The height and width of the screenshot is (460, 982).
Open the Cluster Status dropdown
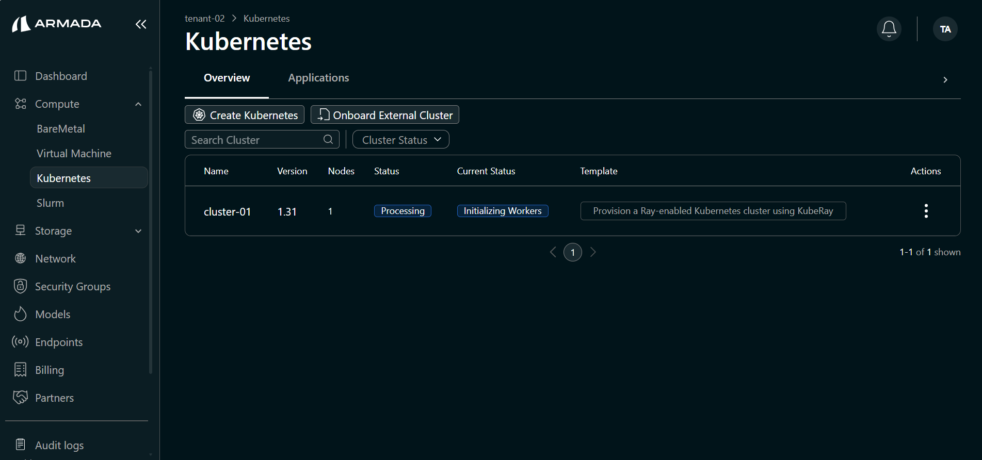pos(401,140)
